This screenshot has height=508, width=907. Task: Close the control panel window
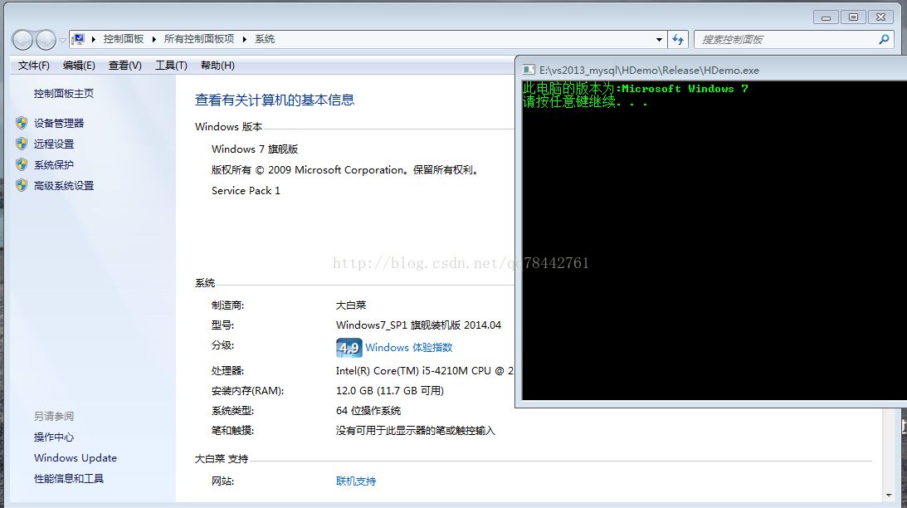pos(881,17)
